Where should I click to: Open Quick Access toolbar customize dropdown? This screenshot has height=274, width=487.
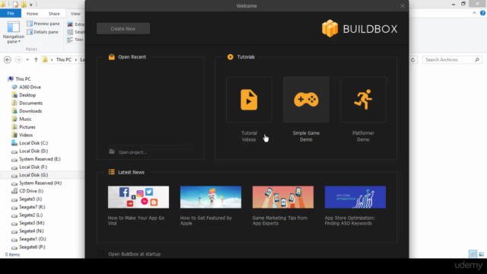tap(31, 5)
